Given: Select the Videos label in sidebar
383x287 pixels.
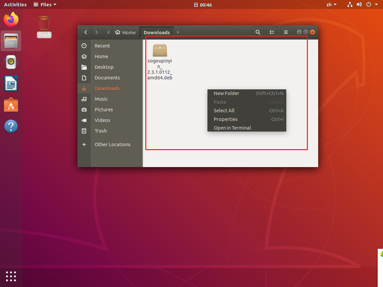Looking at the screenshot, I should (x=102, y=120).
